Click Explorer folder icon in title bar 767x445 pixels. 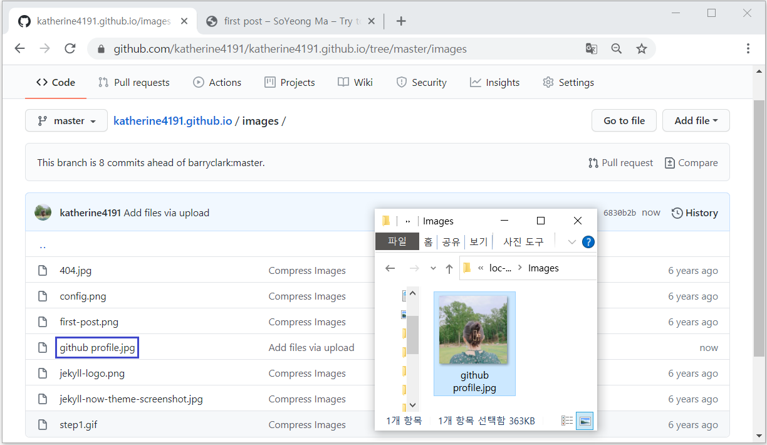click(x=386, y=221)
